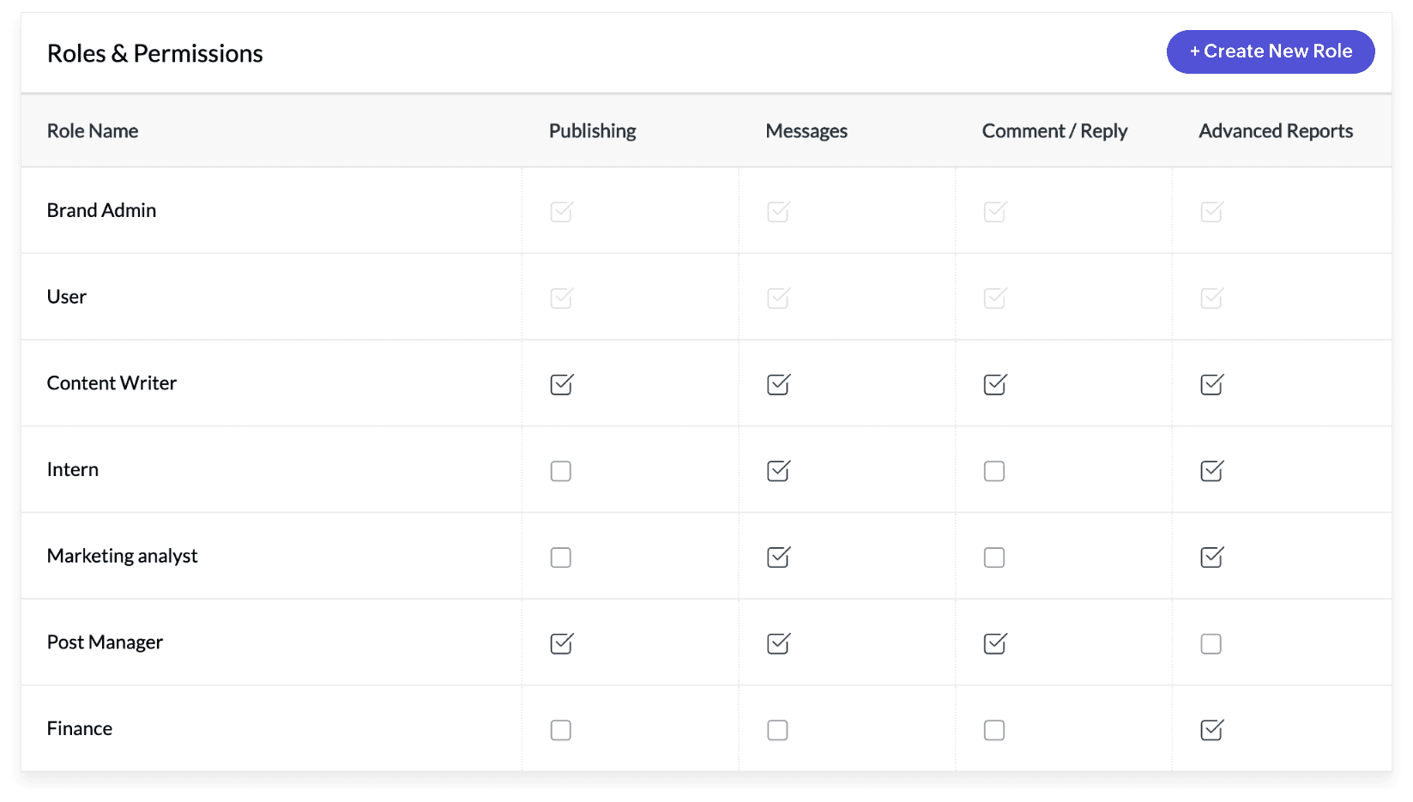
Task: Open the Content Writer role
Action: click(x=112, y=383)
